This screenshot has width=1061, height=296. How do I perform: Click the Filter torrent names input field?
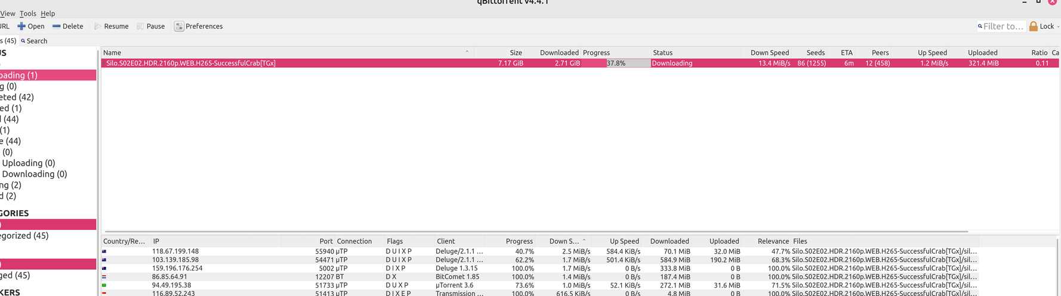tap(1003, 26)
